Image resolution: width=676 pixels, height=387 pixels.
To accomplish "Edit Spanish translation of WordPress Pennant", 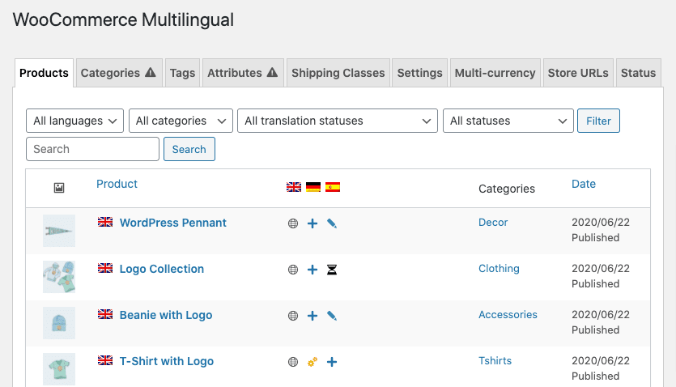I will click(x=332, y=223).
